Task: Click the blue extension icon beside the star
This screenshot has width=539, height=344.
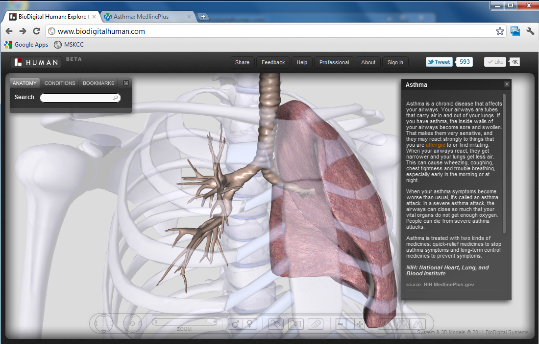Action: tap(515, 31)
